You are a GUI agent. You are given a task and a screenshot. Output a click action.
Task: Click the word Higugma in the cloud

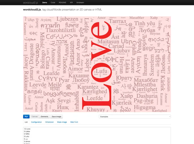coord(145,107)
